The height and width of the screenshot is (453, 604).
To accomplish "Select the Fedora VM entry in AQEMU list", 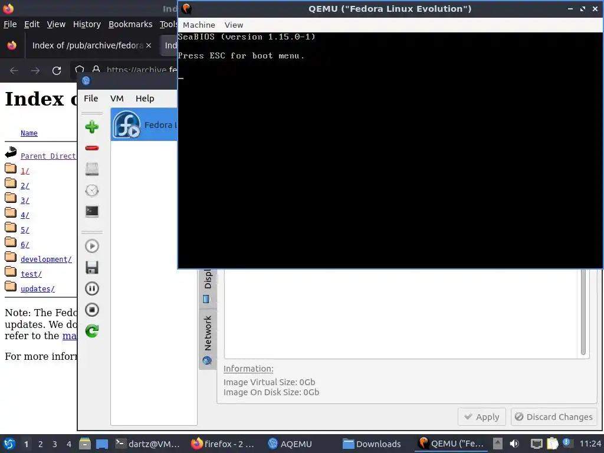I will coord(144,124).
